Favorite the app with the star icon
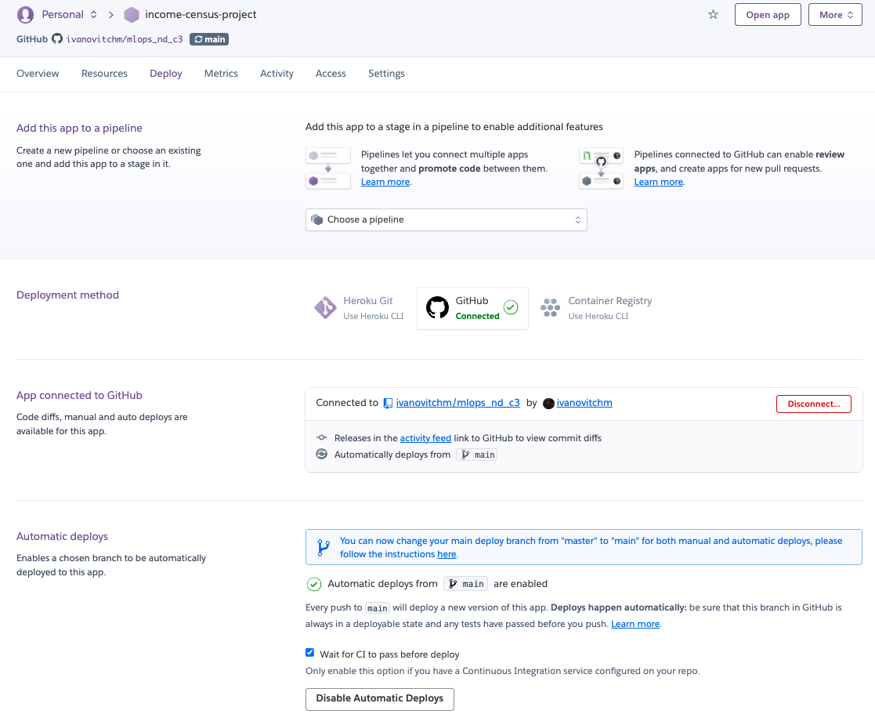The width and height of the screenshot is (875, 714). (713, 15)
